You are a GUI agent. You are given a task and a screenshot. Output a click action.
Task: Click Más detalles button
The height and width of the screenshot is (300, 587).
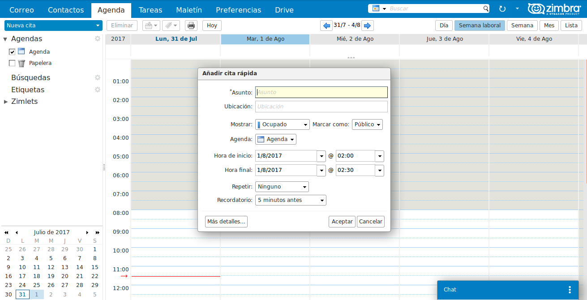tap(227, 222)
